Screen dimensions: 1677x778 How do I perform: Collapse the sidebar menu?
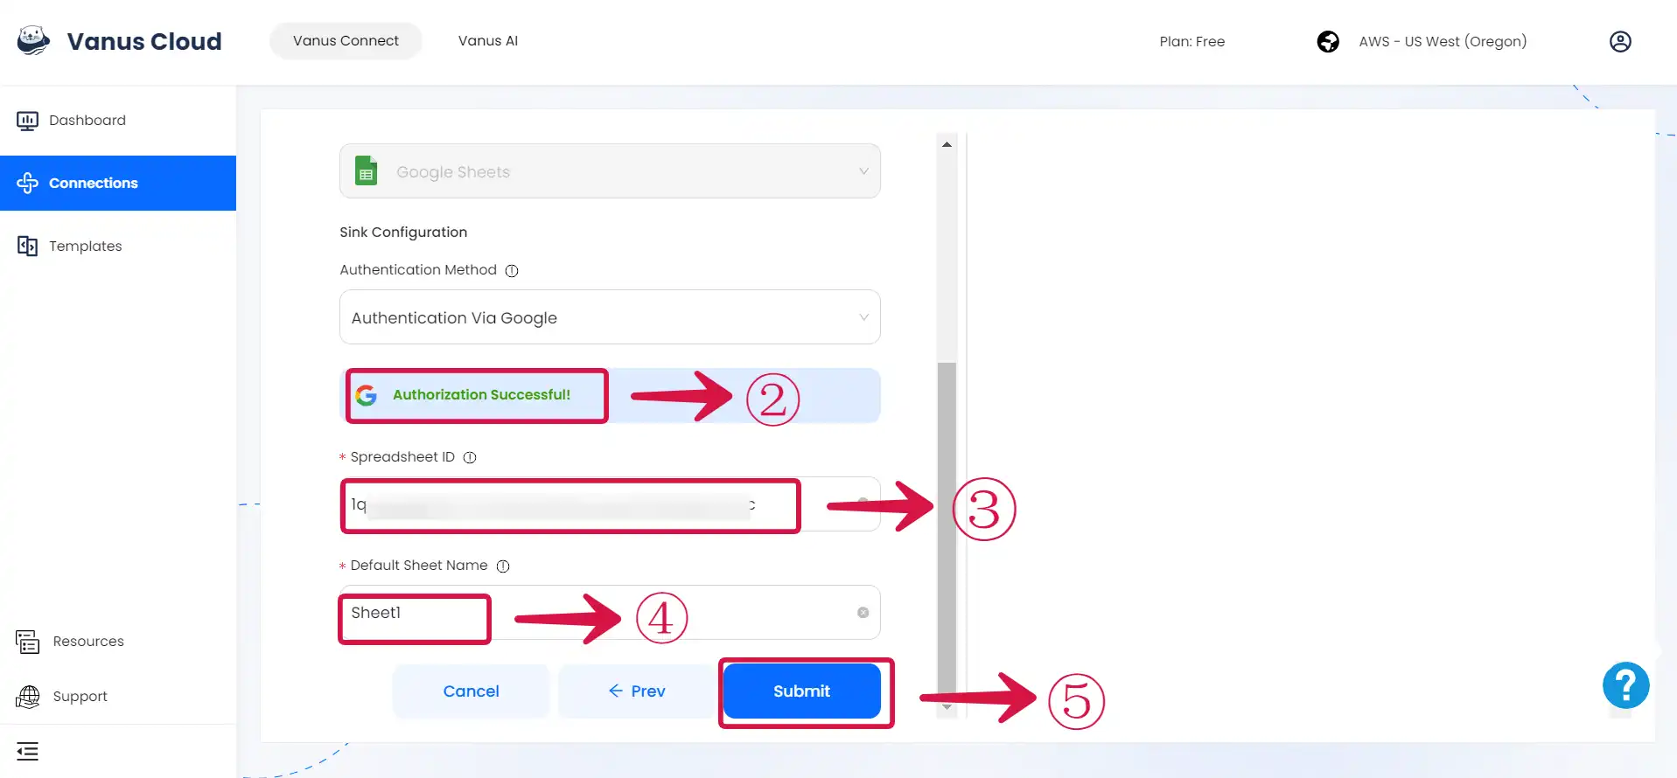pyautogui.click(x=27, y=751)
